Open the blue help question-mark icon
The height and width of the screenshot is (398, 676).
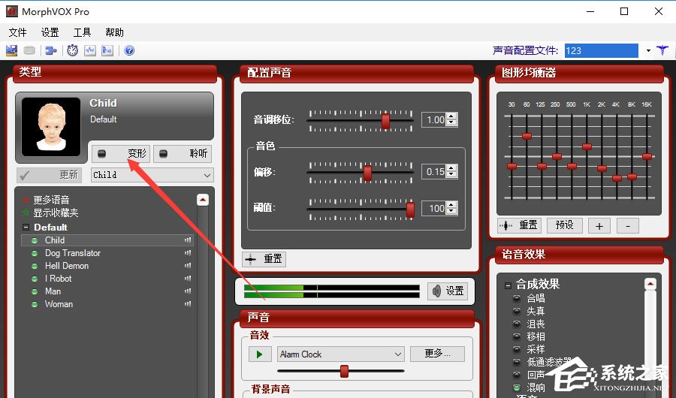tap(129, 50)
